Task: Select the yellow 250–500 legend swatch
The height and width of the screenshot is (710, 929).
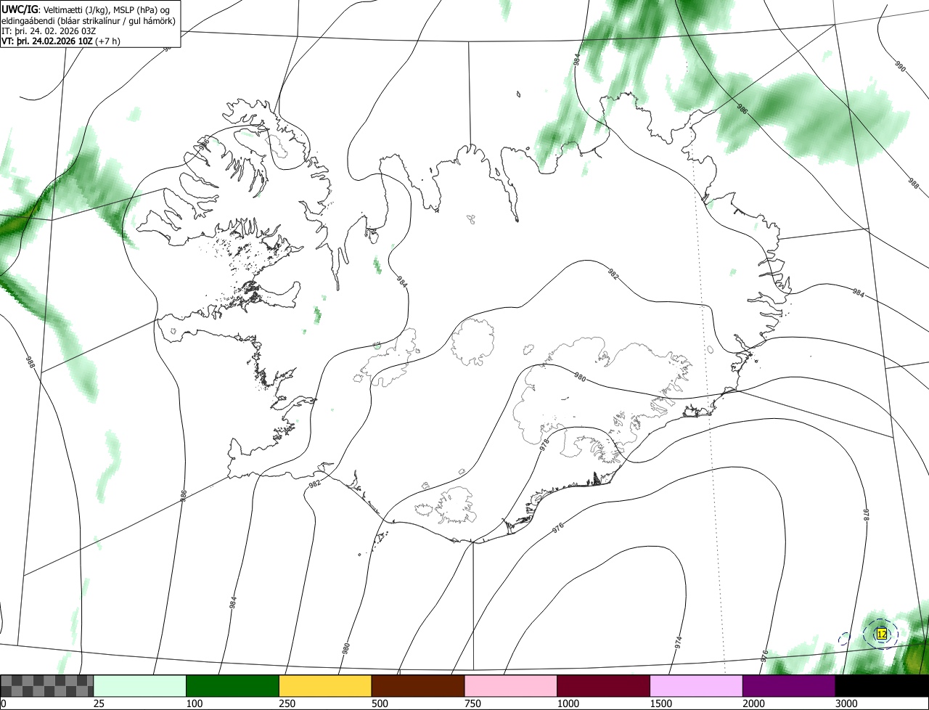Action: pos(325,686)
